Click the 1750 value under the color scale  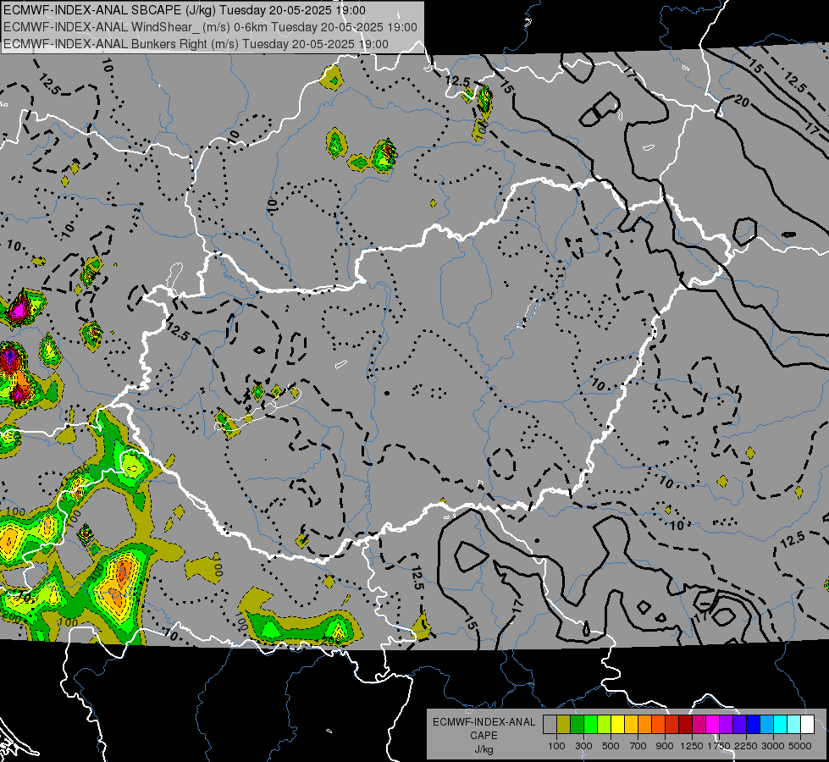tap(719, 746)
